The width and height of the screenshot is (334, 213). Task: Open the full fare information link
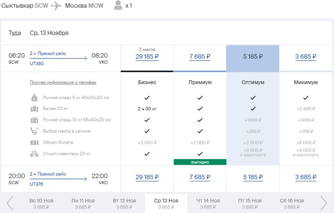[x=63, y=82]
